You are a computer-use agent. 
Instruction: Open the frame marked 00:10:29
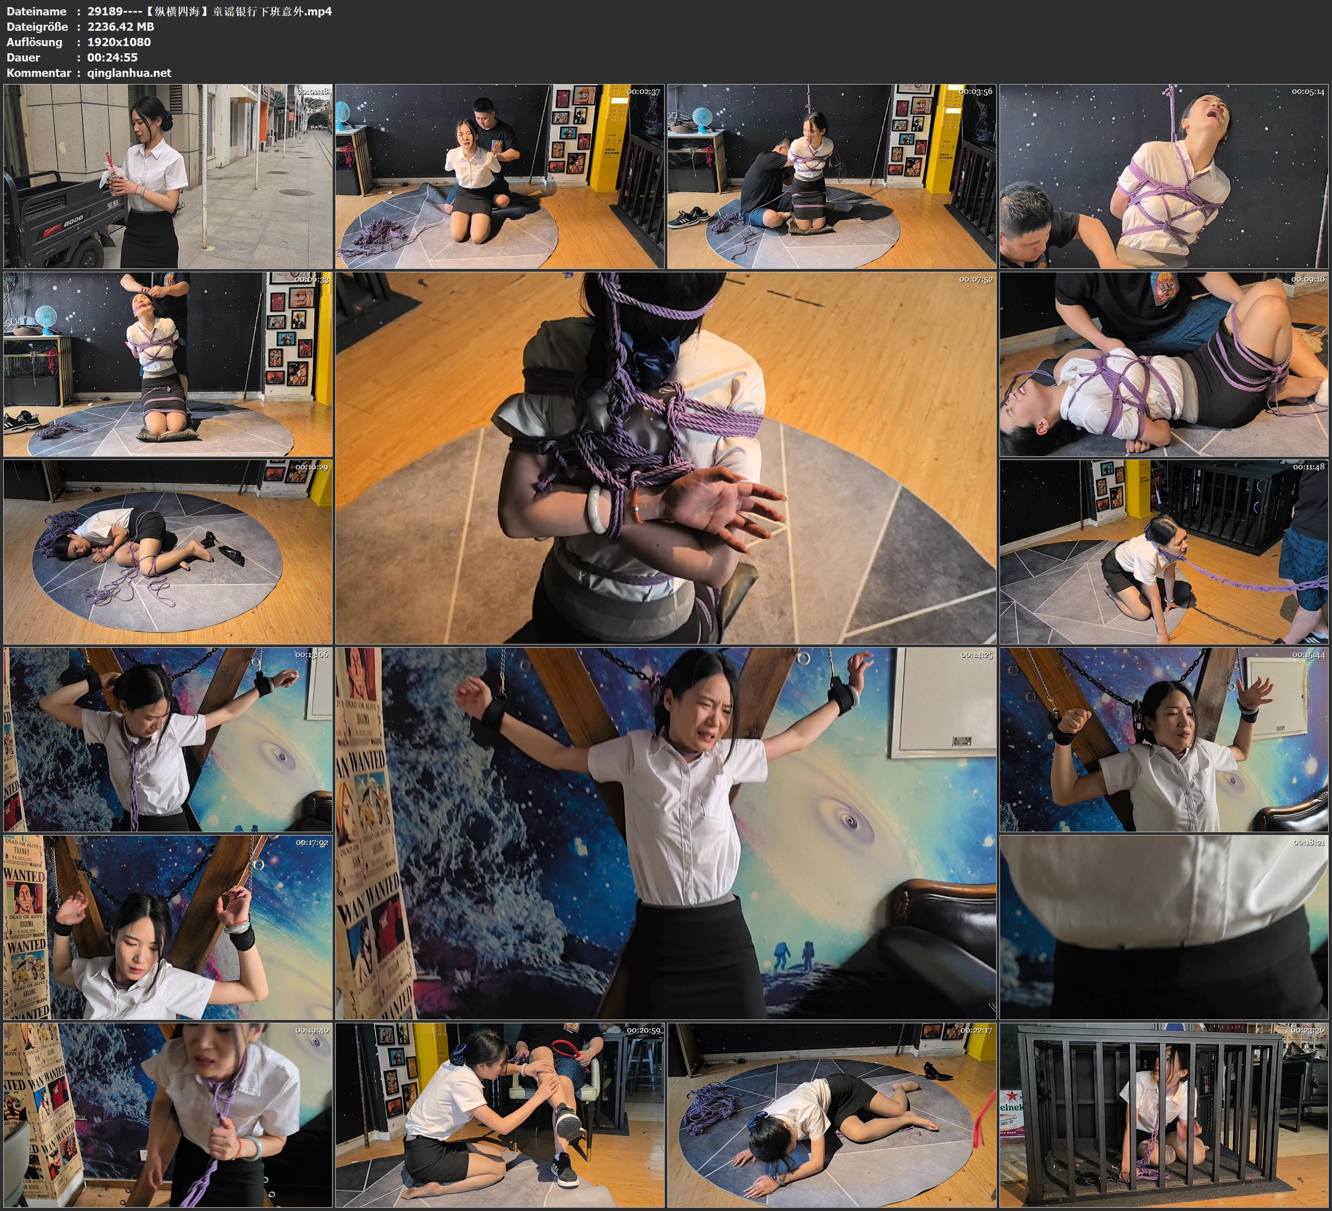click(168, 552)
